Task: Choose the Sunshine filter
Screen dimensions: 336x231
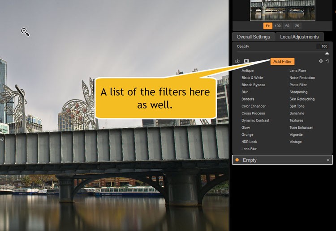Action: (x=297, y=113)
